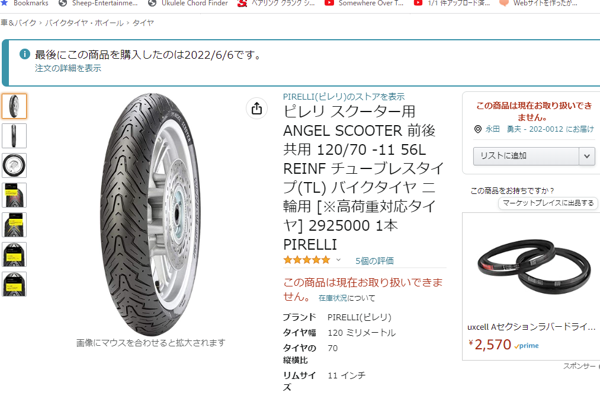Select the second tire front-view thumbnail
This screenshot has width=600, height=395.
point(14,136)
